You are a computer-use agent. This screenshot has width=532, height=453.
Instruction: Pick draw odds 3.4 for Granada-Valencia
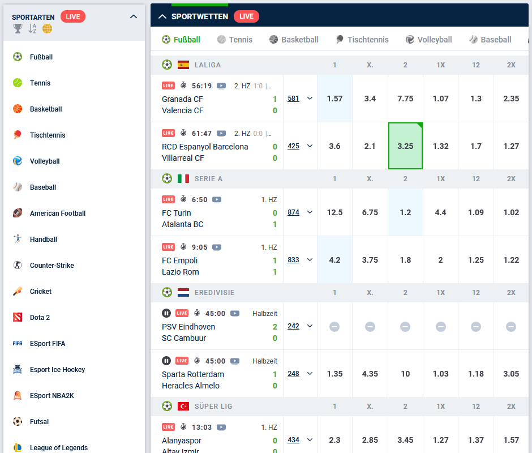point(370,99)
